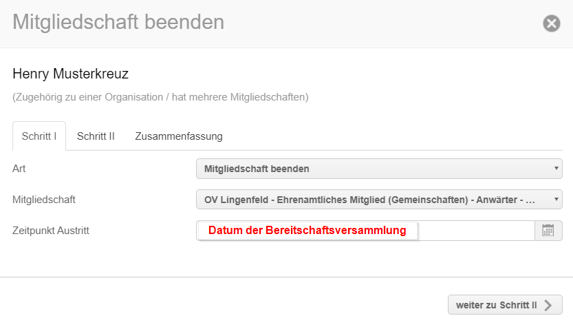Switch to the Schritt I tab
This screenshot has width=573, height=327.
coord(39,136)
